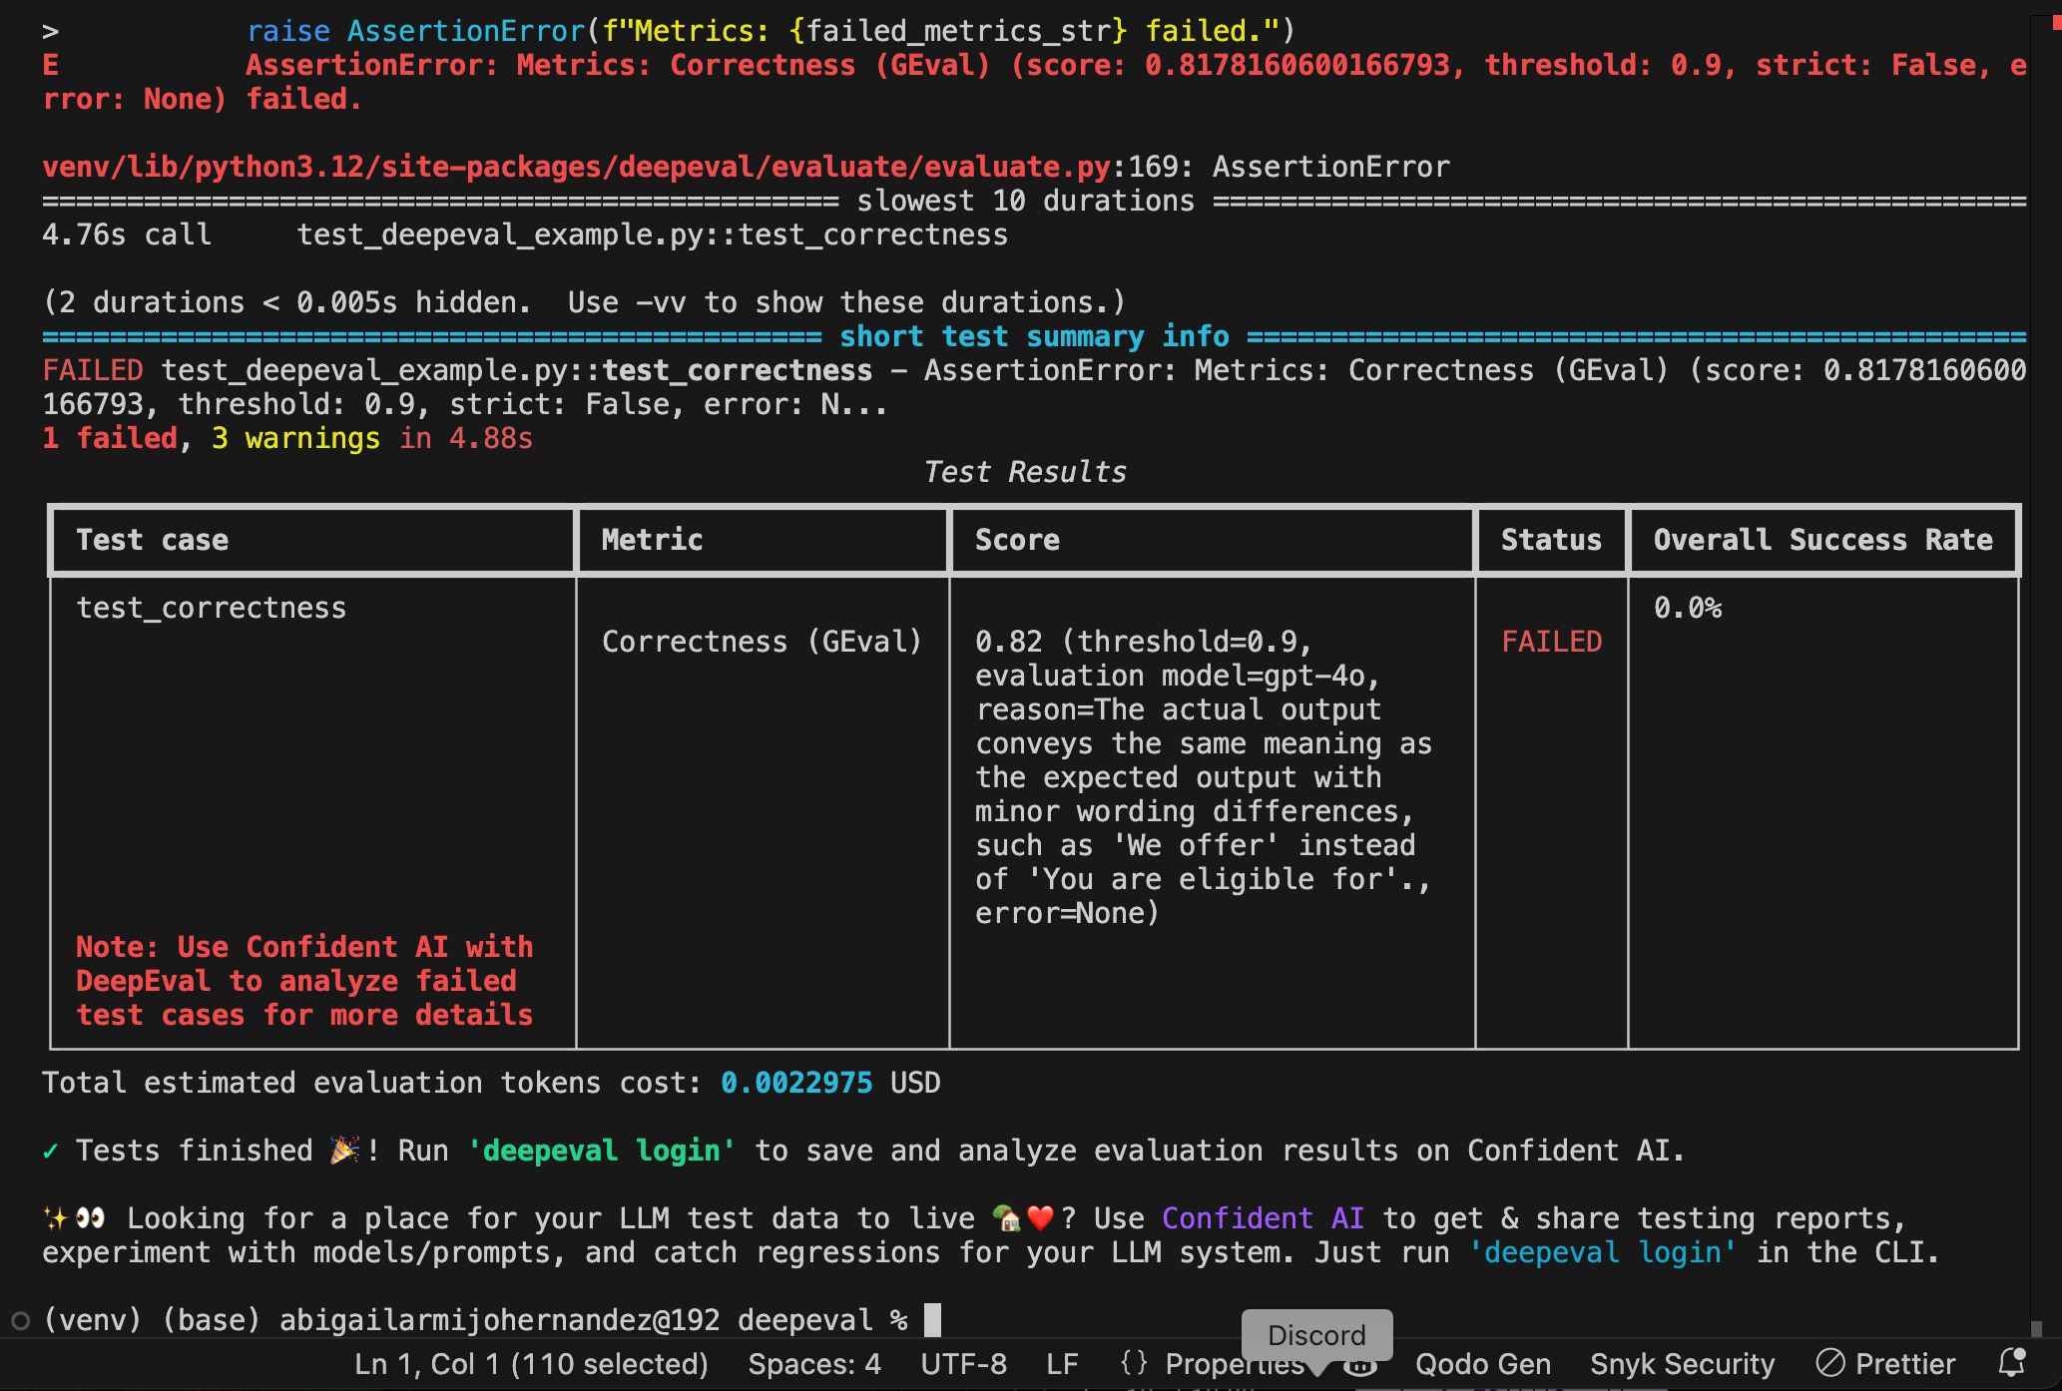Click the curly braces language icon
This screenshot has height=1391, width=2062.
pos(1134,1363)
